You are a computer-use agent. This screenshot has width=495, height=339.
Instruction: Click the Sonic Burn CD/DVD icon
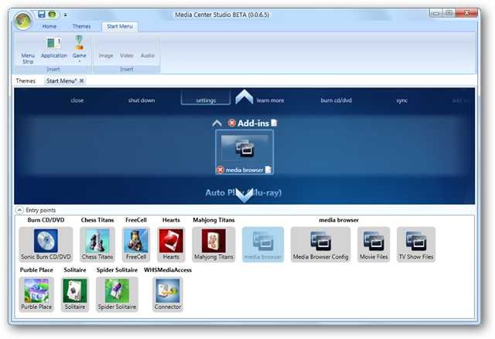tap(45, 244)
